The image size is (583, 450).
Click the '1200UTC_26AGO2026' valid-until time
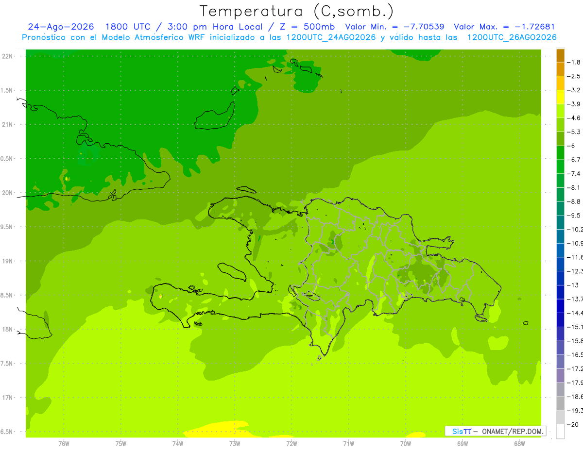click(512, 37)
